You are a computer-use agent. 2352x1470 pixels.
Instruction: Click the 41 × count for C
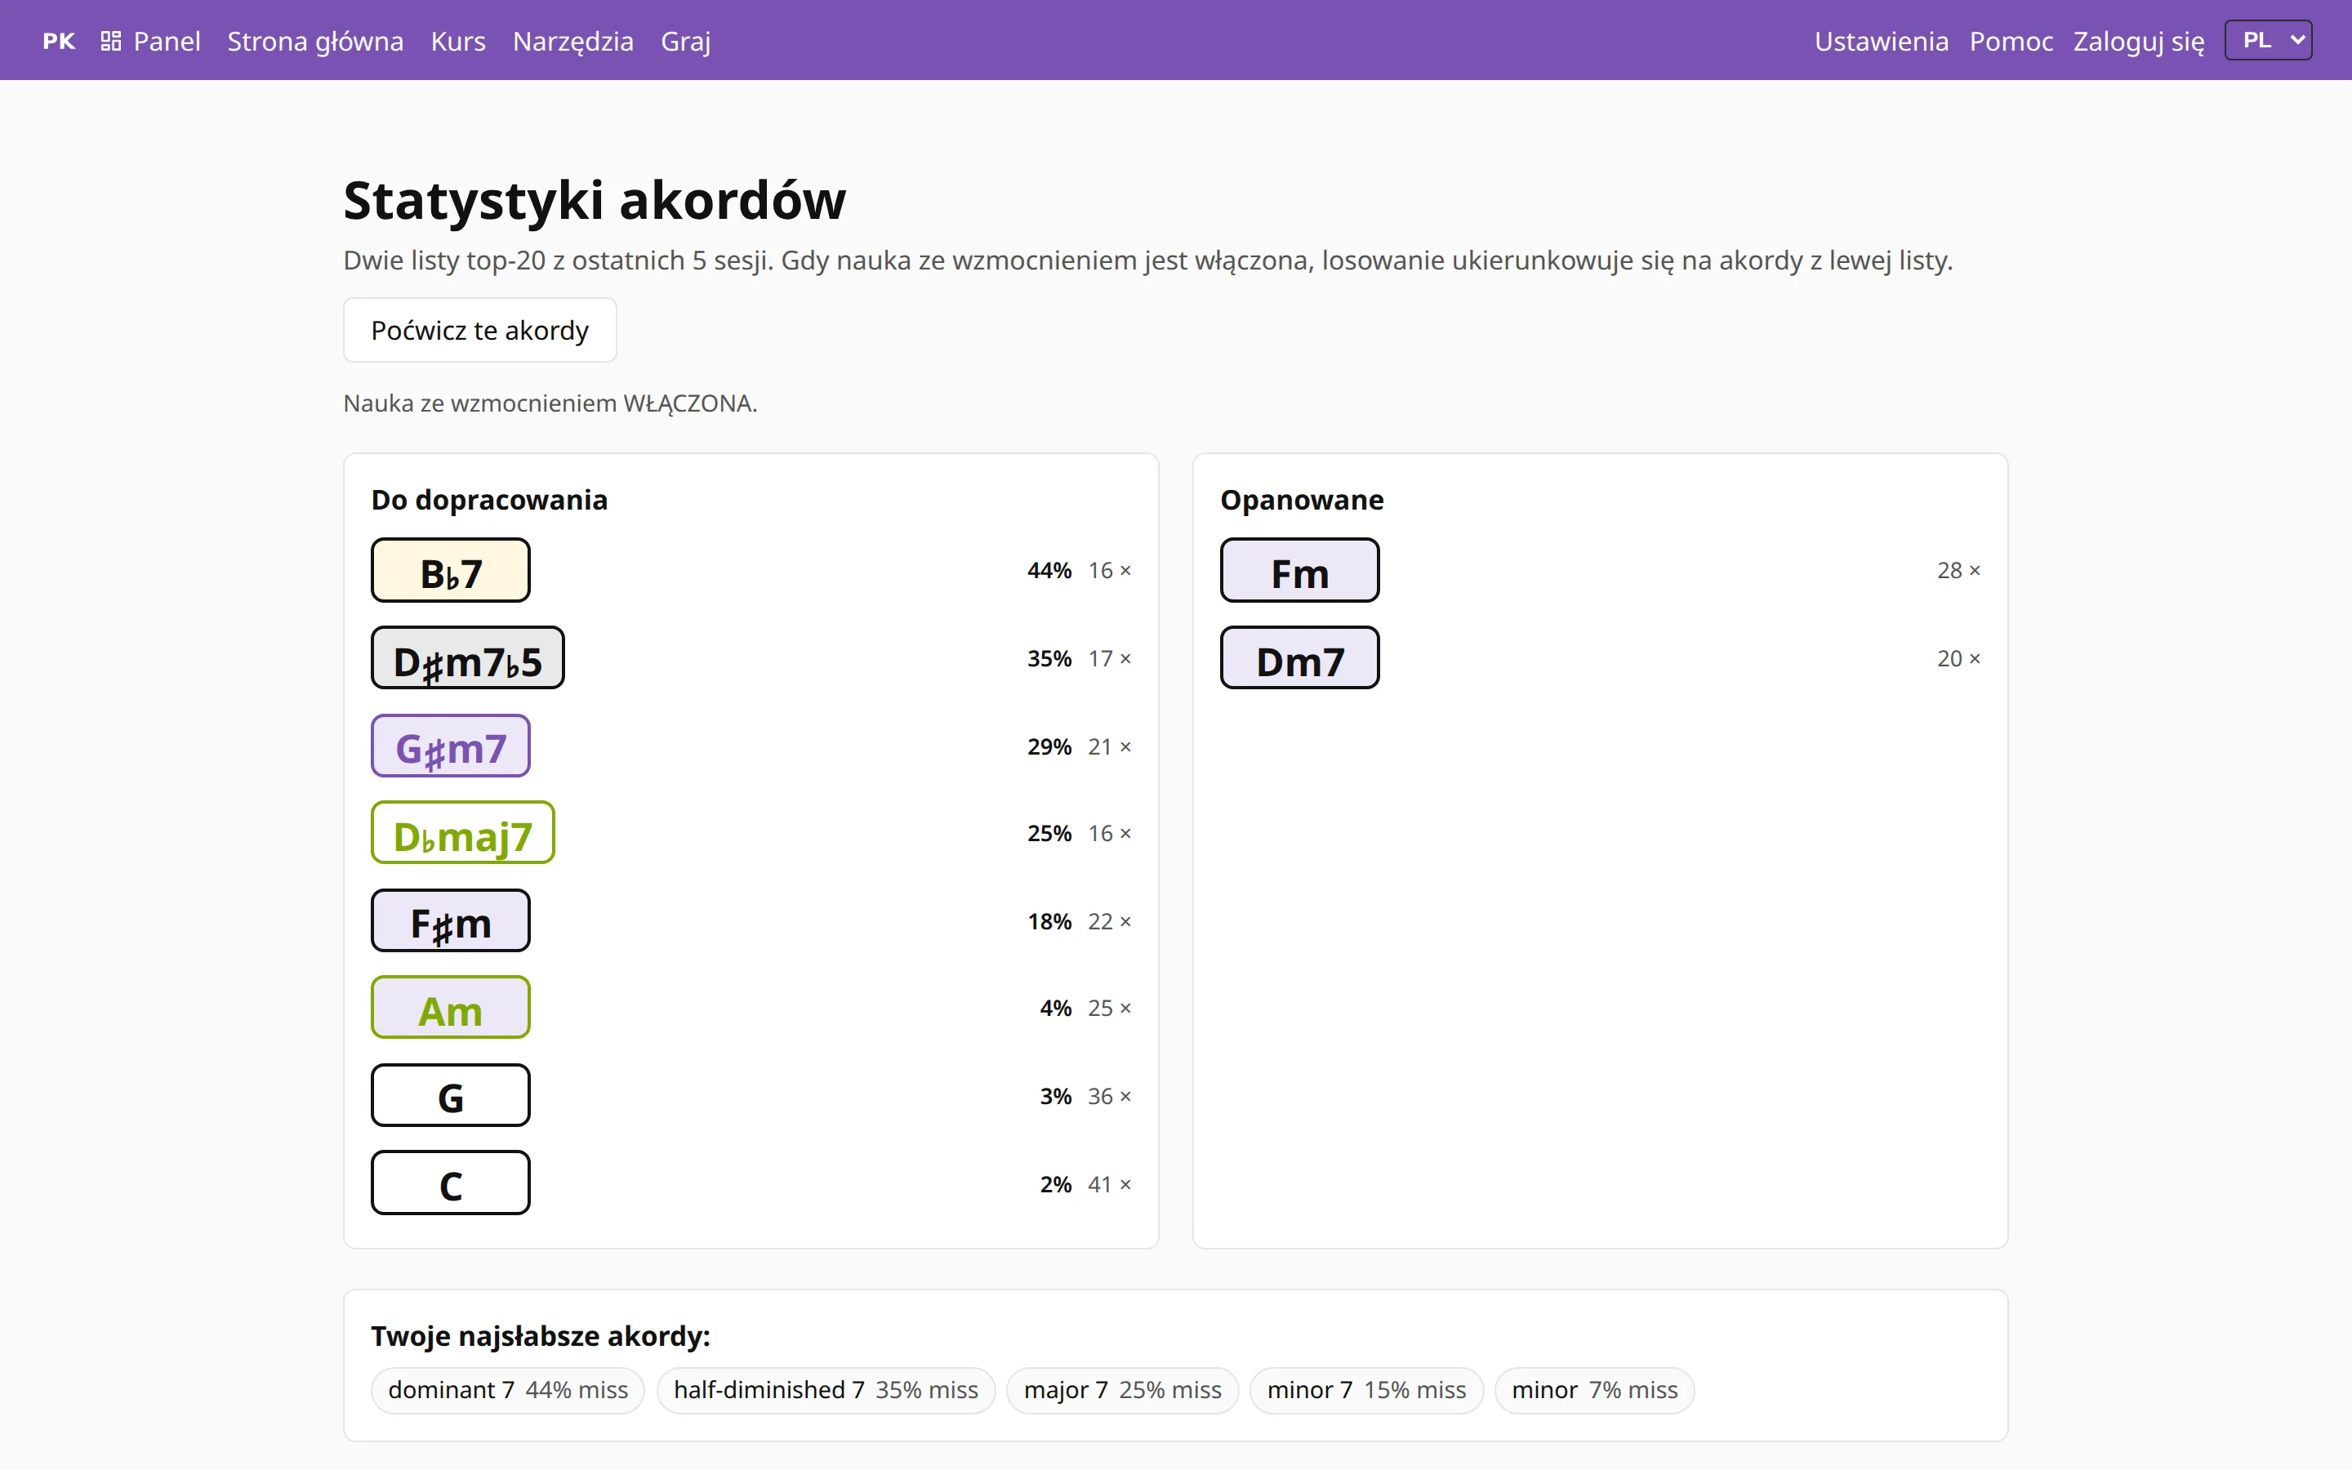click(x=1110, y=1184)
